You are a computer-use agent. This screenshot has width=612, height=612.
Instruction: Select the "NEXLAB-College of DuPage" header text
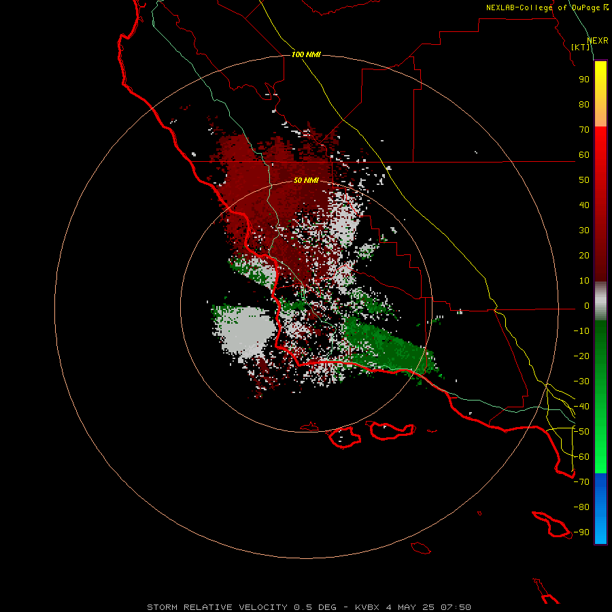point(543,7)
